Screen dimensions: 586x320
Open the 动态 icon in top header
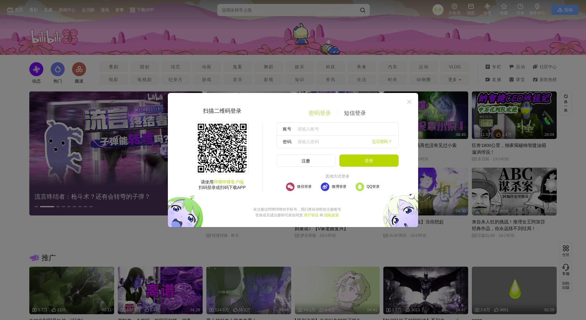click(x=487, y=6)
